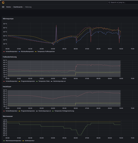Toggle Rücklauftemperatur series in Wärmepumpe legend

point(27,51)
